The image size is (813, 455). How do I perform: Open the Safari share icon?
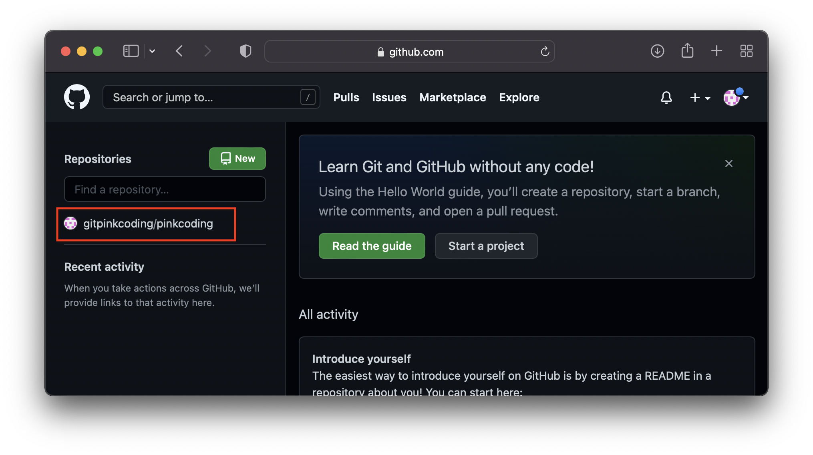click(x=687, y=50)
